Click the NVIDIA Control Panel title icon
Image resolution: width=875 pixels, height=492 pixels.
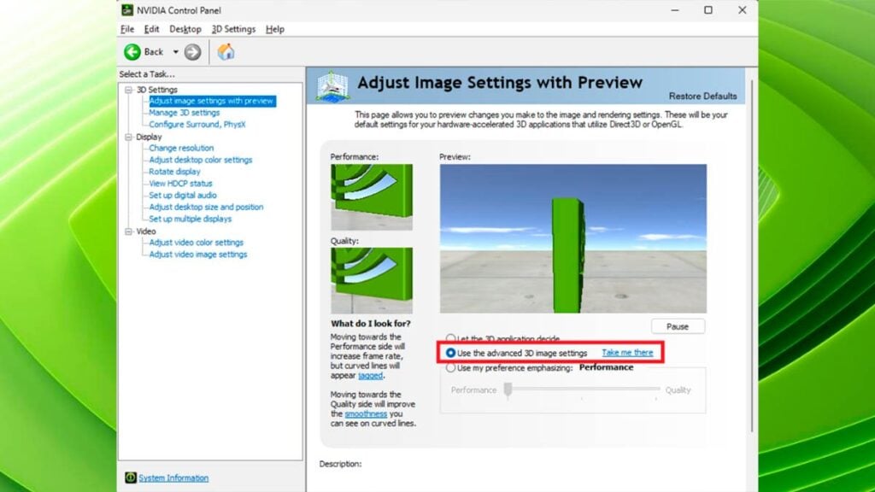126,10
